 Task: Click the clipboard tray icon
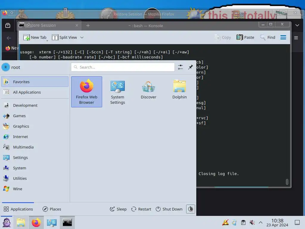click(243, 222)
